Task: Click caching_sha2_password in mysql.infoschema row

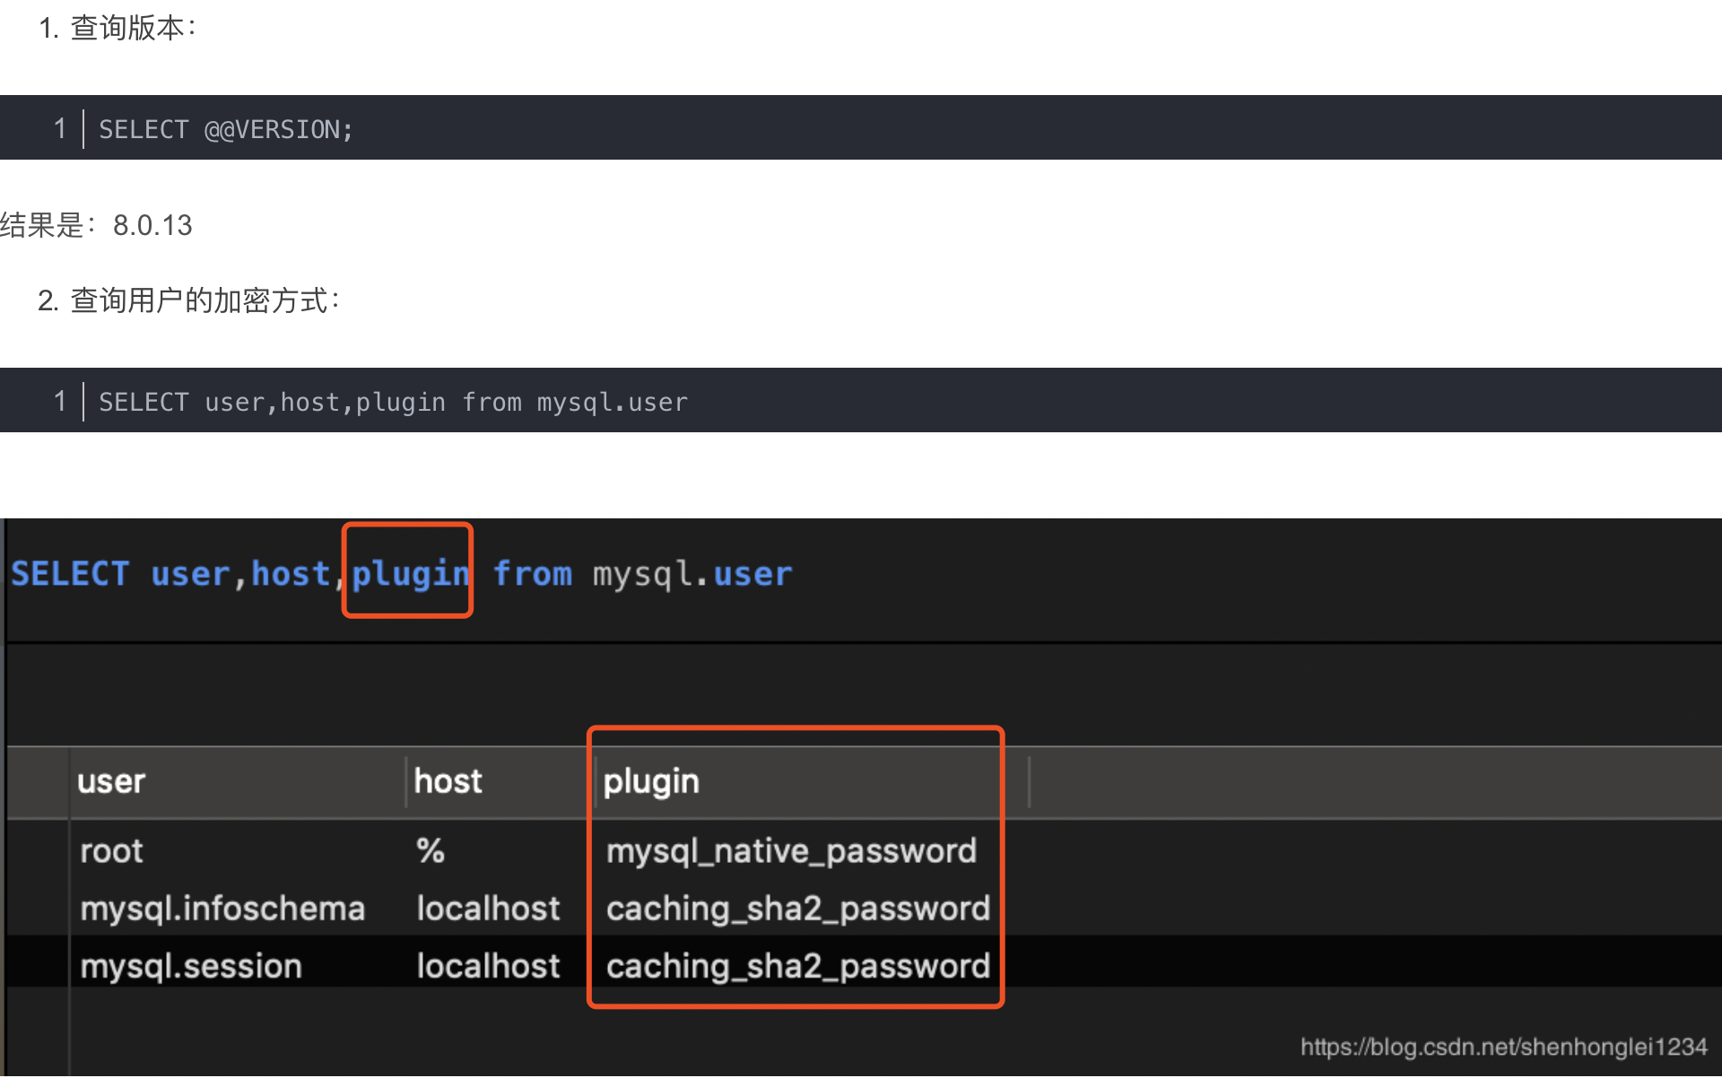Action: [797, 908]
